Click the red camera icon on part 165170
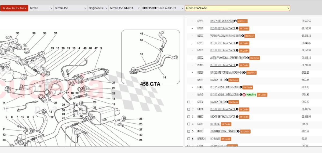Viewport: 322px width, 153px height. click(244, 95)
